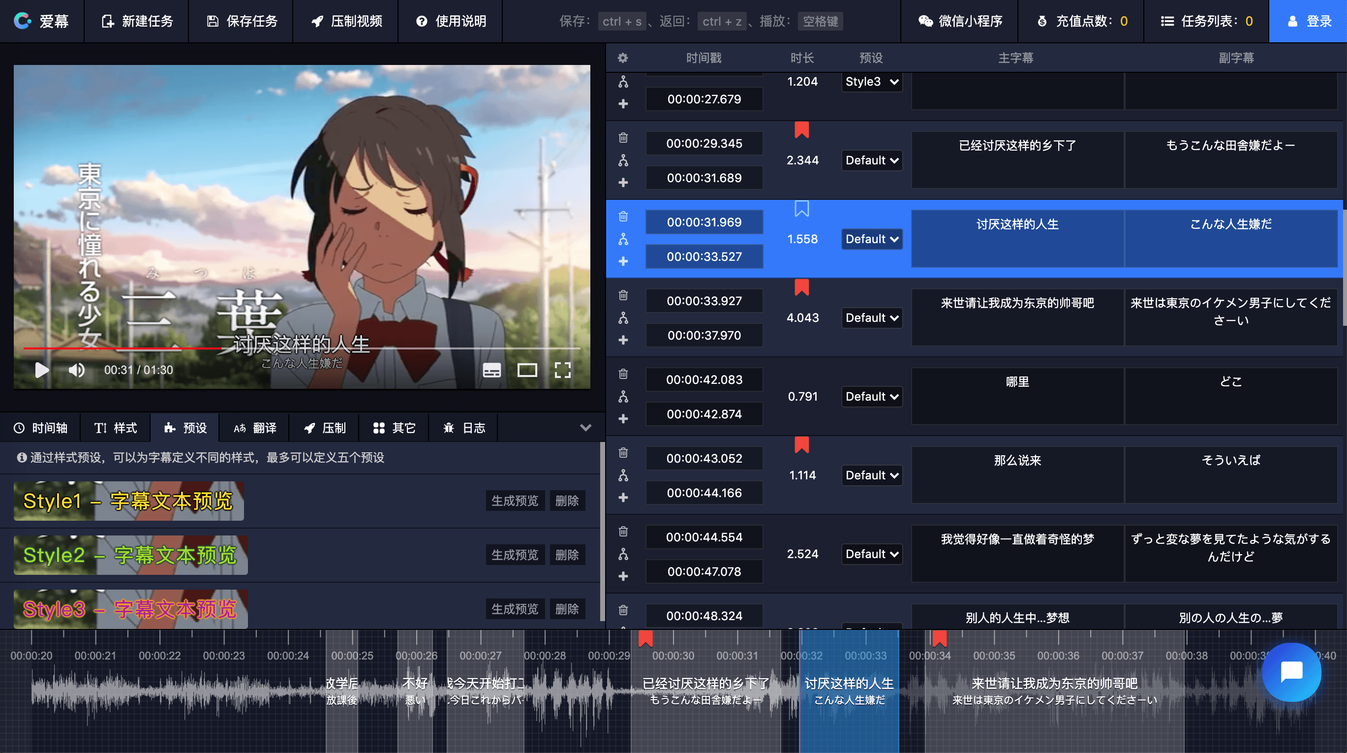Image resolution: width=1347 pixels, height=753 pixels.
Task: Click the play button in video player
Action: pyautogui.click(x=41, y=370)
